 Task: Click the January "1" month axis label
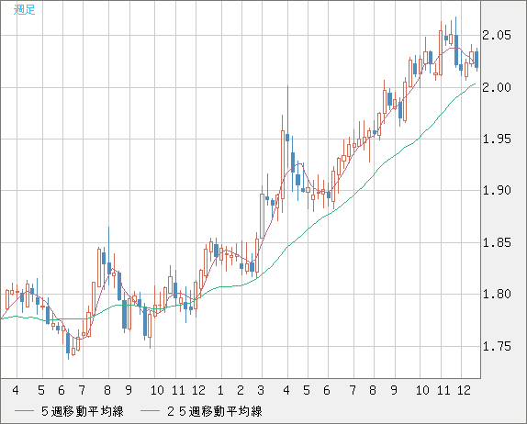pyautogui.click(x=220, y=390)
